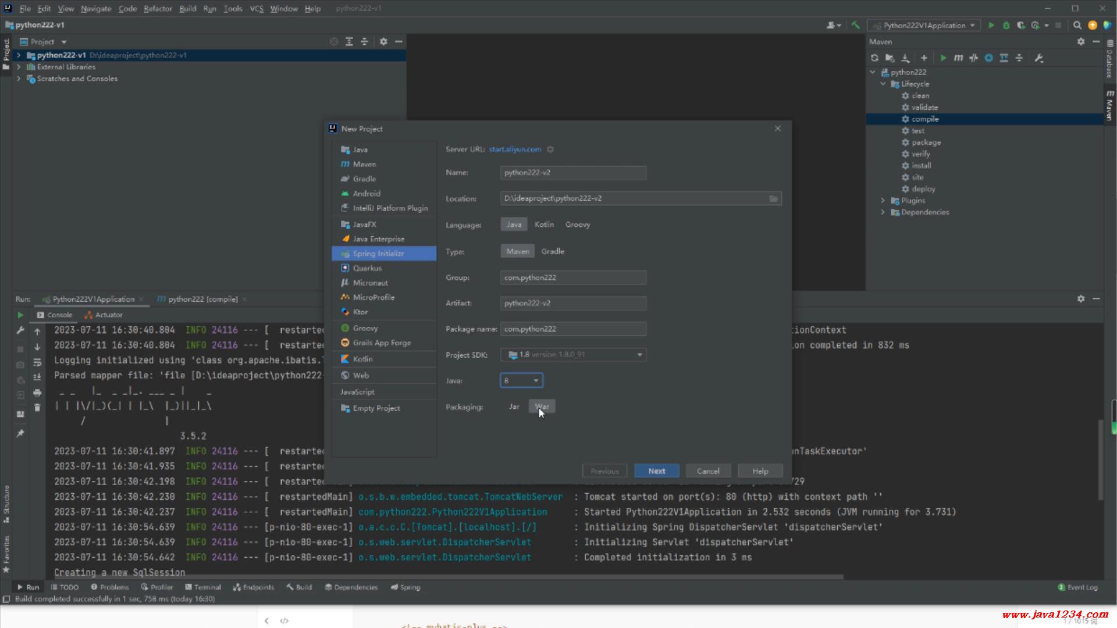This screenshot has width=1117, height=628.
Task: Open the Refactor menu
Action: tap(158, 9)
